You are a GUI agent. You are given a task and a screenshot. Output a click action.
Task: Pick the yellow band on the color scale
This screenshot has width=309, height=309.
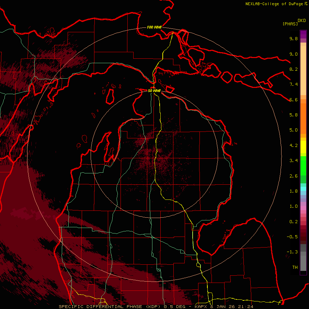click(303, 147)
